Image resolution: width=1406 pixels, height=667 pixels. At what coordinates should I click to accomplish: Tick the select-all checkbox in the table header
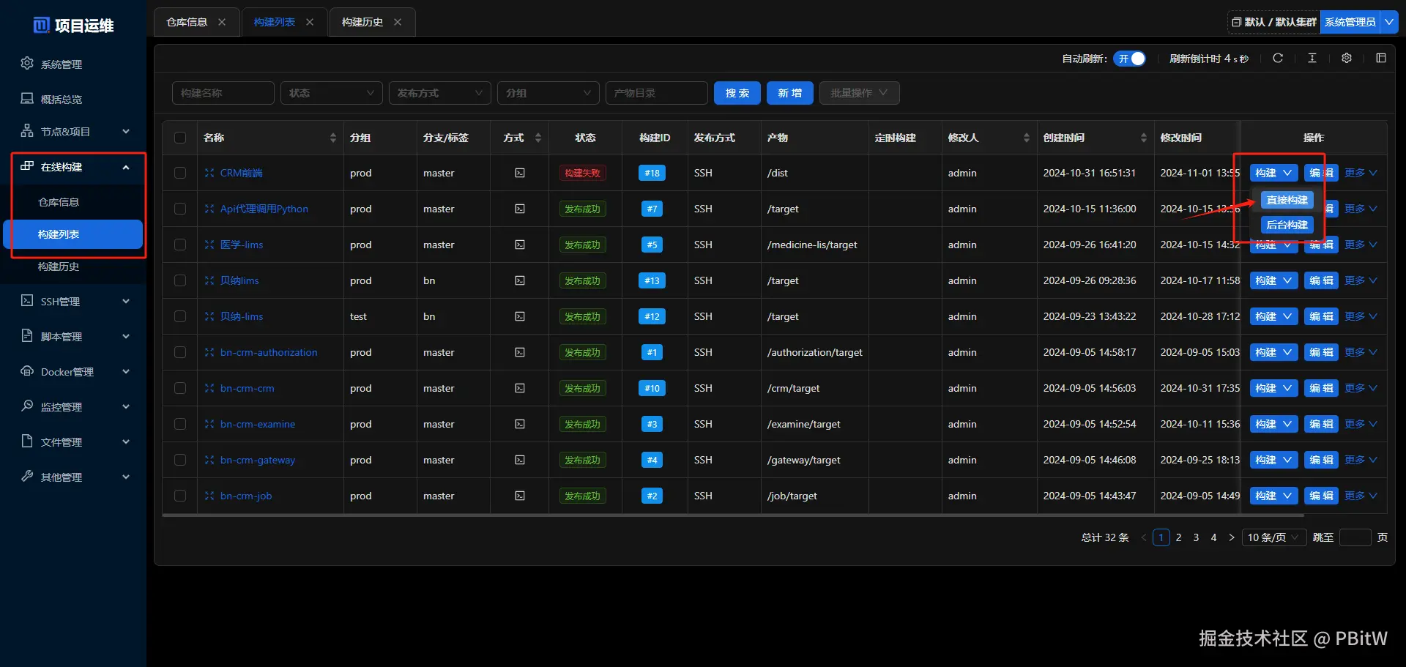180,138
